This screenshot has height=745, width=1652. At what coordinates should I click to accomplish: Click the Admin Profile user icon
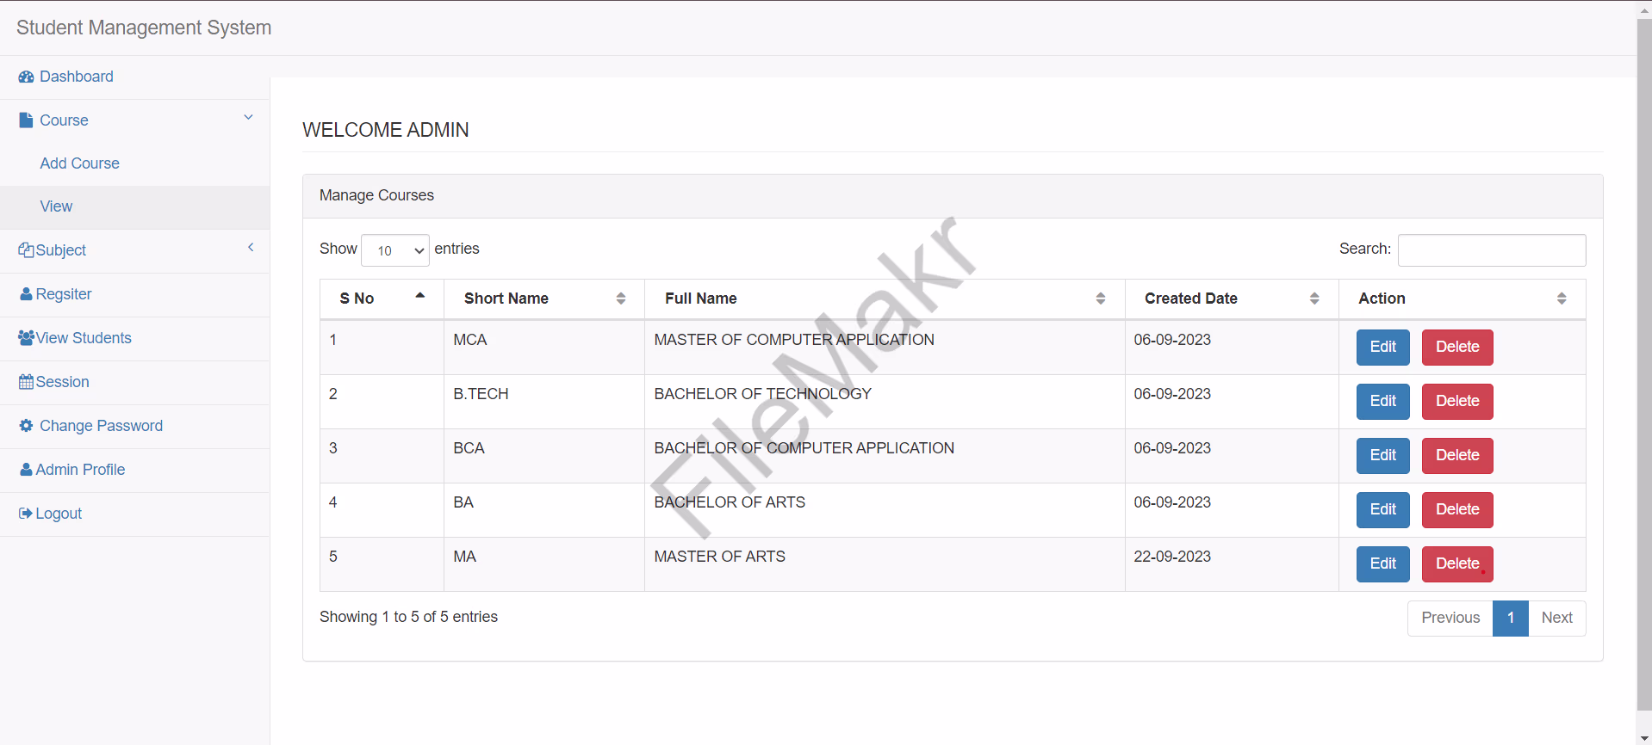(26, 470)
